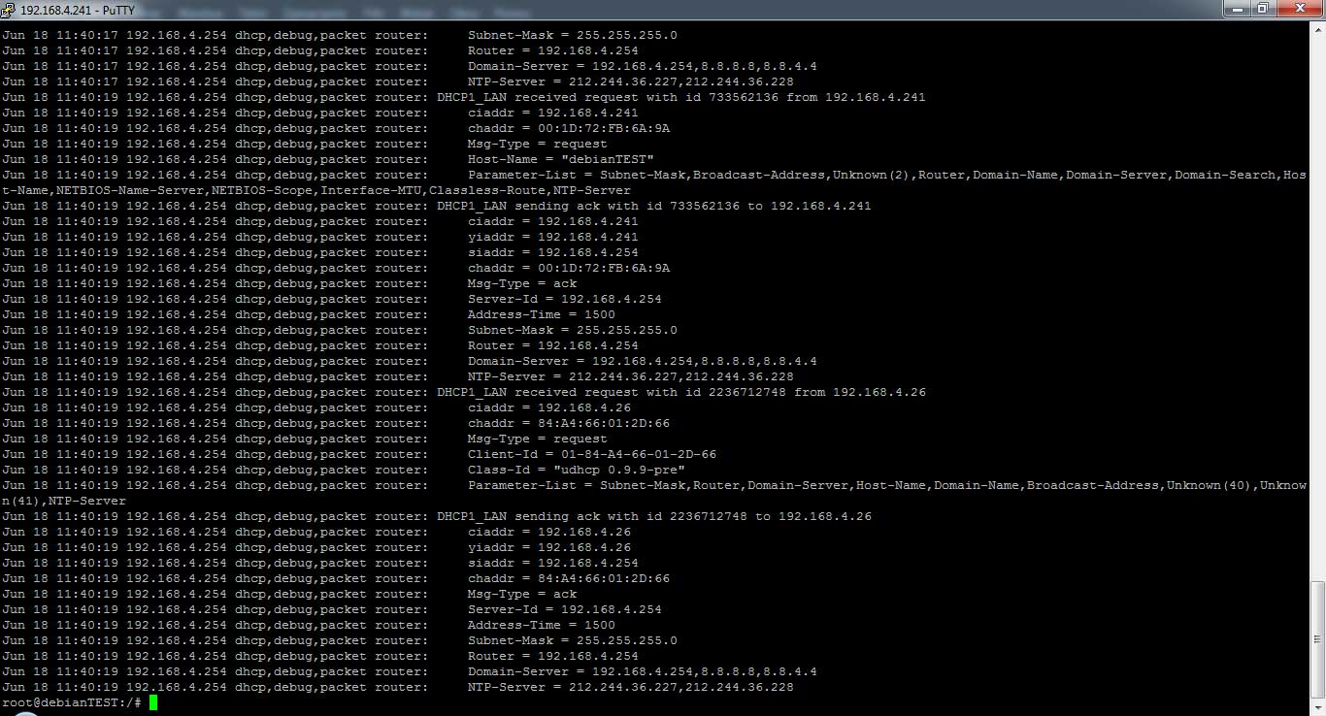Click ack id 2236712748 in sending line
Viewport: 1326px width, 716px height.
point(709,516)
